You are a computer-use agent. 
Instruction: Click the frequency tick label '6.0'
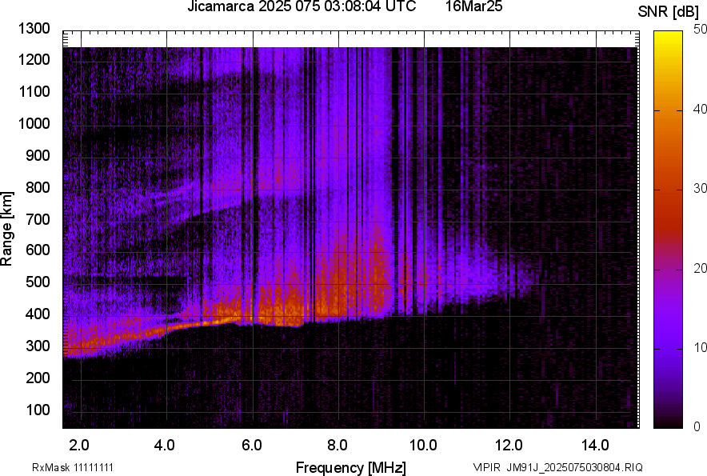tap(252, 446)
